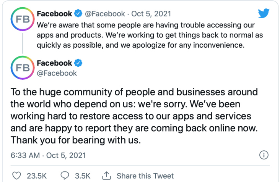Click the verified badge on the first tweet
Screen dimensions: 280x182
click(78, 14)
